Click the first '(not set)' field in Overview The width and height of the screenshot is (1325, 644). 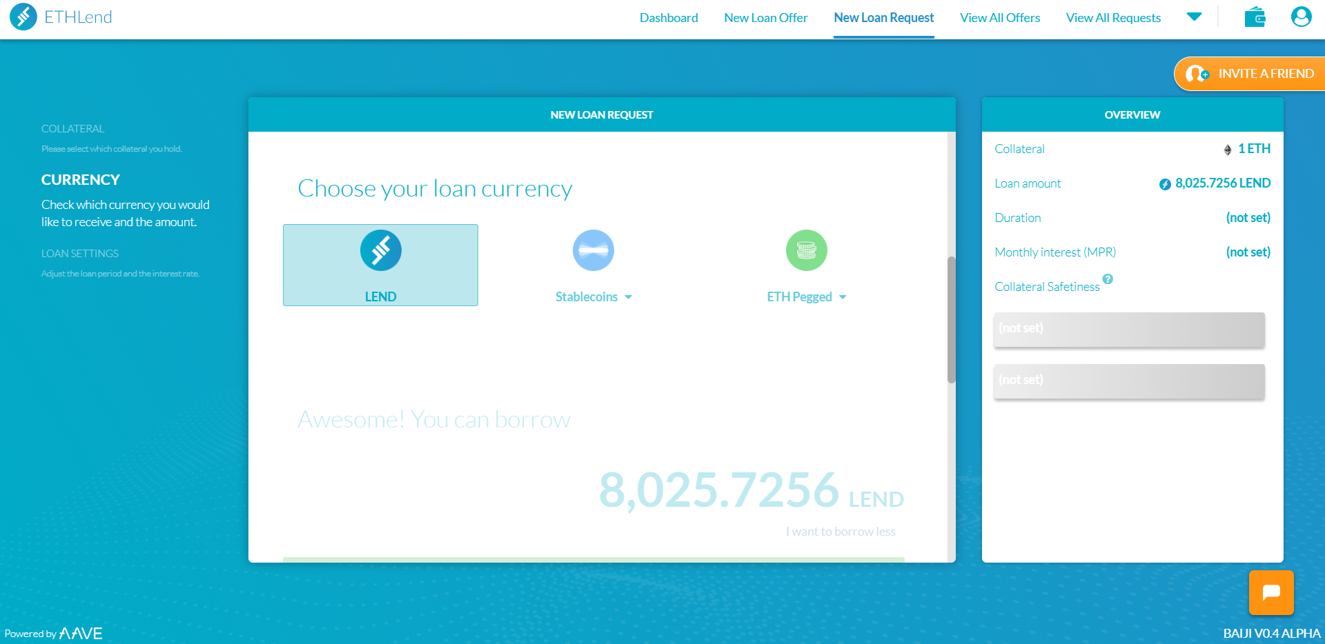point(1128,329)
